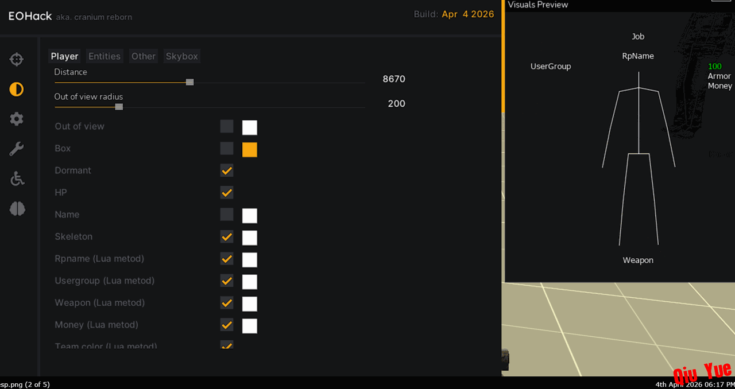Open the brain sidebar icon
Viewport: 735px width, 389px height.
click(x=17, y=208)
